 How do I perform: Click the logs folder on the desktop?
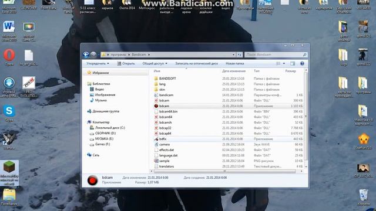[343, 57]
